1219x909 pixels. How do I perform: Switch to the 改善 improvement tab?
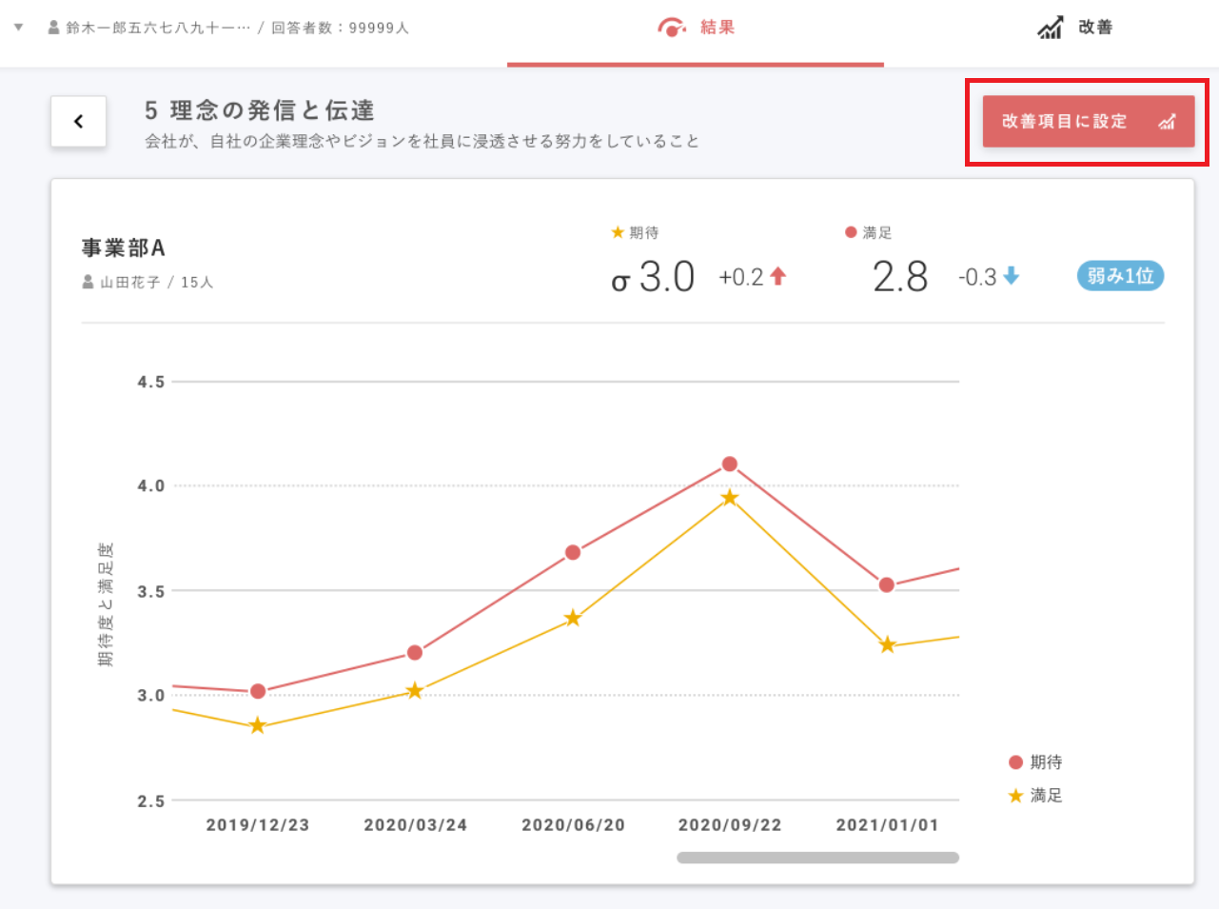pos(1075,29)
